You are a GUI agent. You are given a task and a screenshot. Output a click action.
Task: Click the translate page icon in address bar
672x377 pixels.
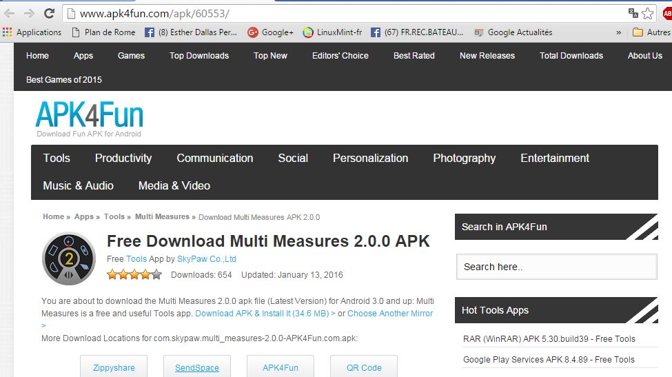tap(633, 13)
